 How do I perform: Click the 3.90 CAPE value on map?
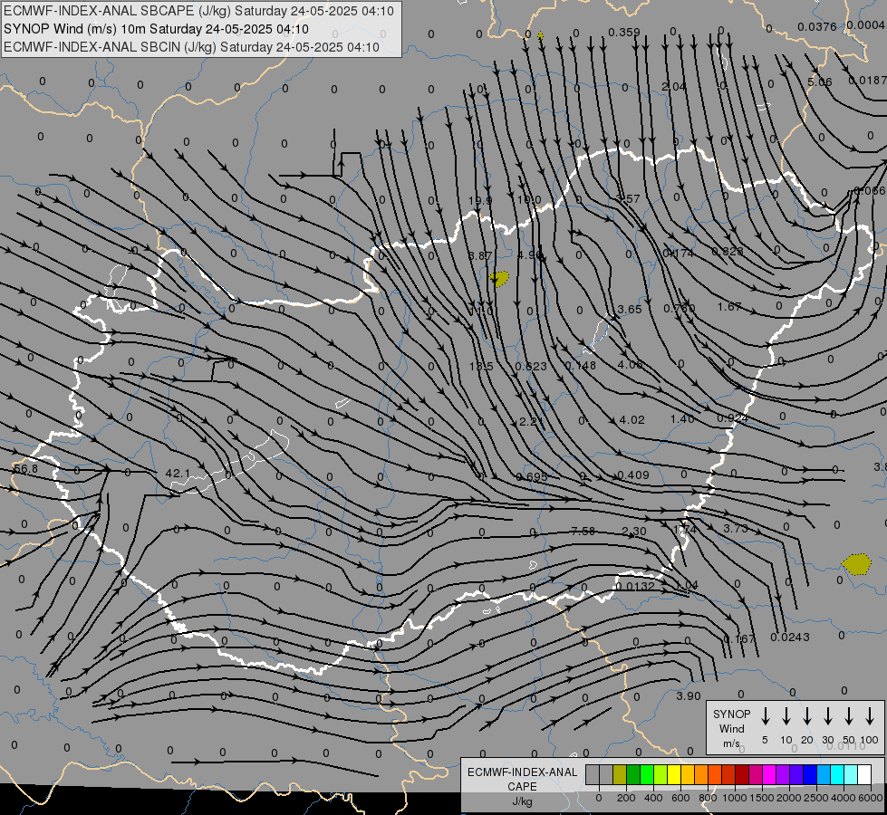tap(689, 695)
